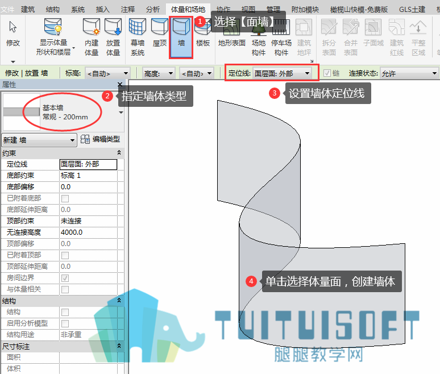Screen dimensions: 440x374
Task: Expand the 修改 panel dropdown arrow
Action: (13, 61)
